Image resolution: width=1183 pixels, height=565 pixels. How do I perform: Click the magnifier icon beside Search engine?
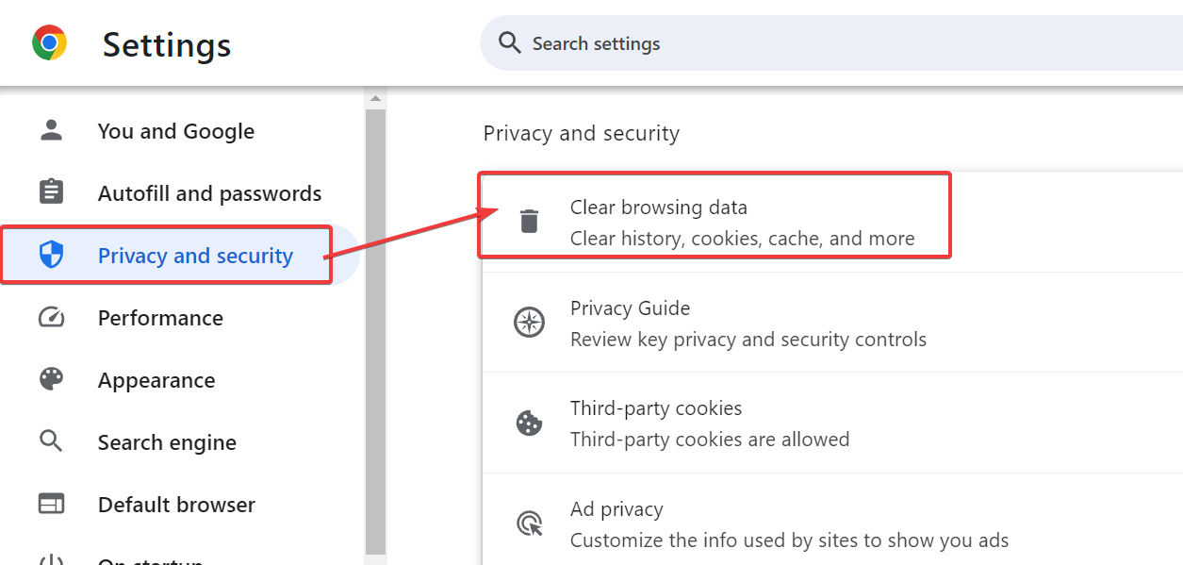pyautogui.click(x=49, y=441)
